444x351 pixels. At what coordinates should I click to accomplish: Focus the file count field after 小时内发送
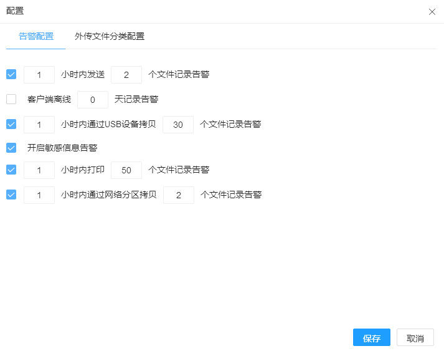pyautogui.click(x=126, y=75)
